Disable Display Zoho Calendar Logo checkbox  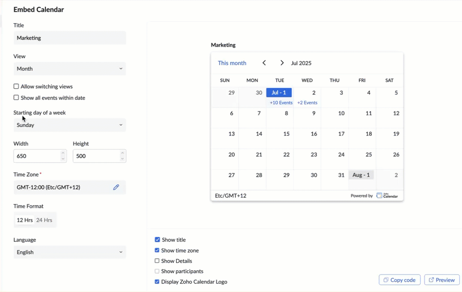coord(157,282)
